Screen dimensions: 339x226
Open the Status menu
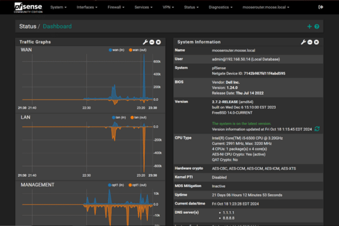[x=191, y=7]
